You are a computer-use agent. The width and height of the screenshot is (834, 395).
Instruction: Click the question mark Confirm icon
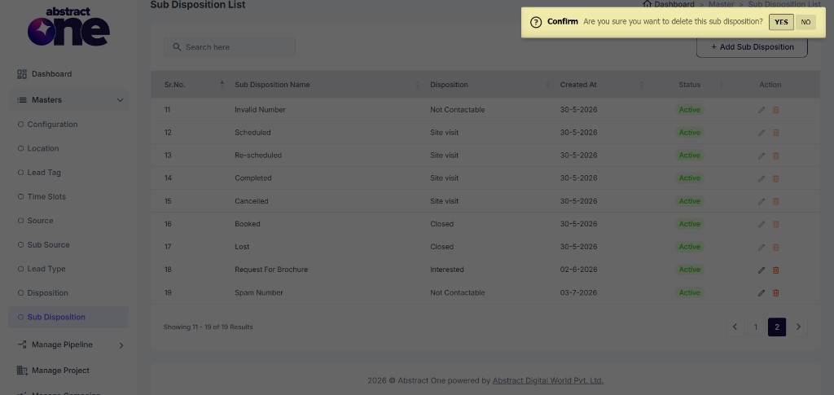(x=536, y=22)
